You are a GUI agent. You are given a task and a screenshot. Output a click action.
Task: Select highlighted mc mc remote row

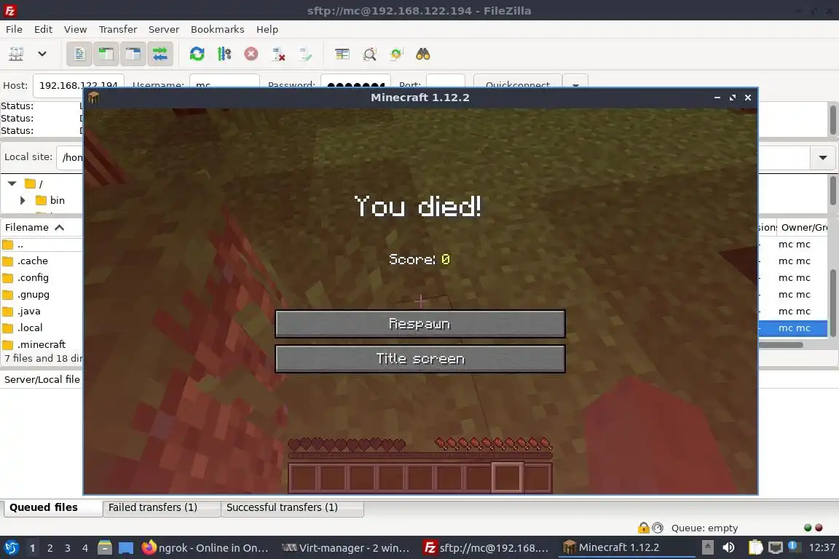point(794,328)
